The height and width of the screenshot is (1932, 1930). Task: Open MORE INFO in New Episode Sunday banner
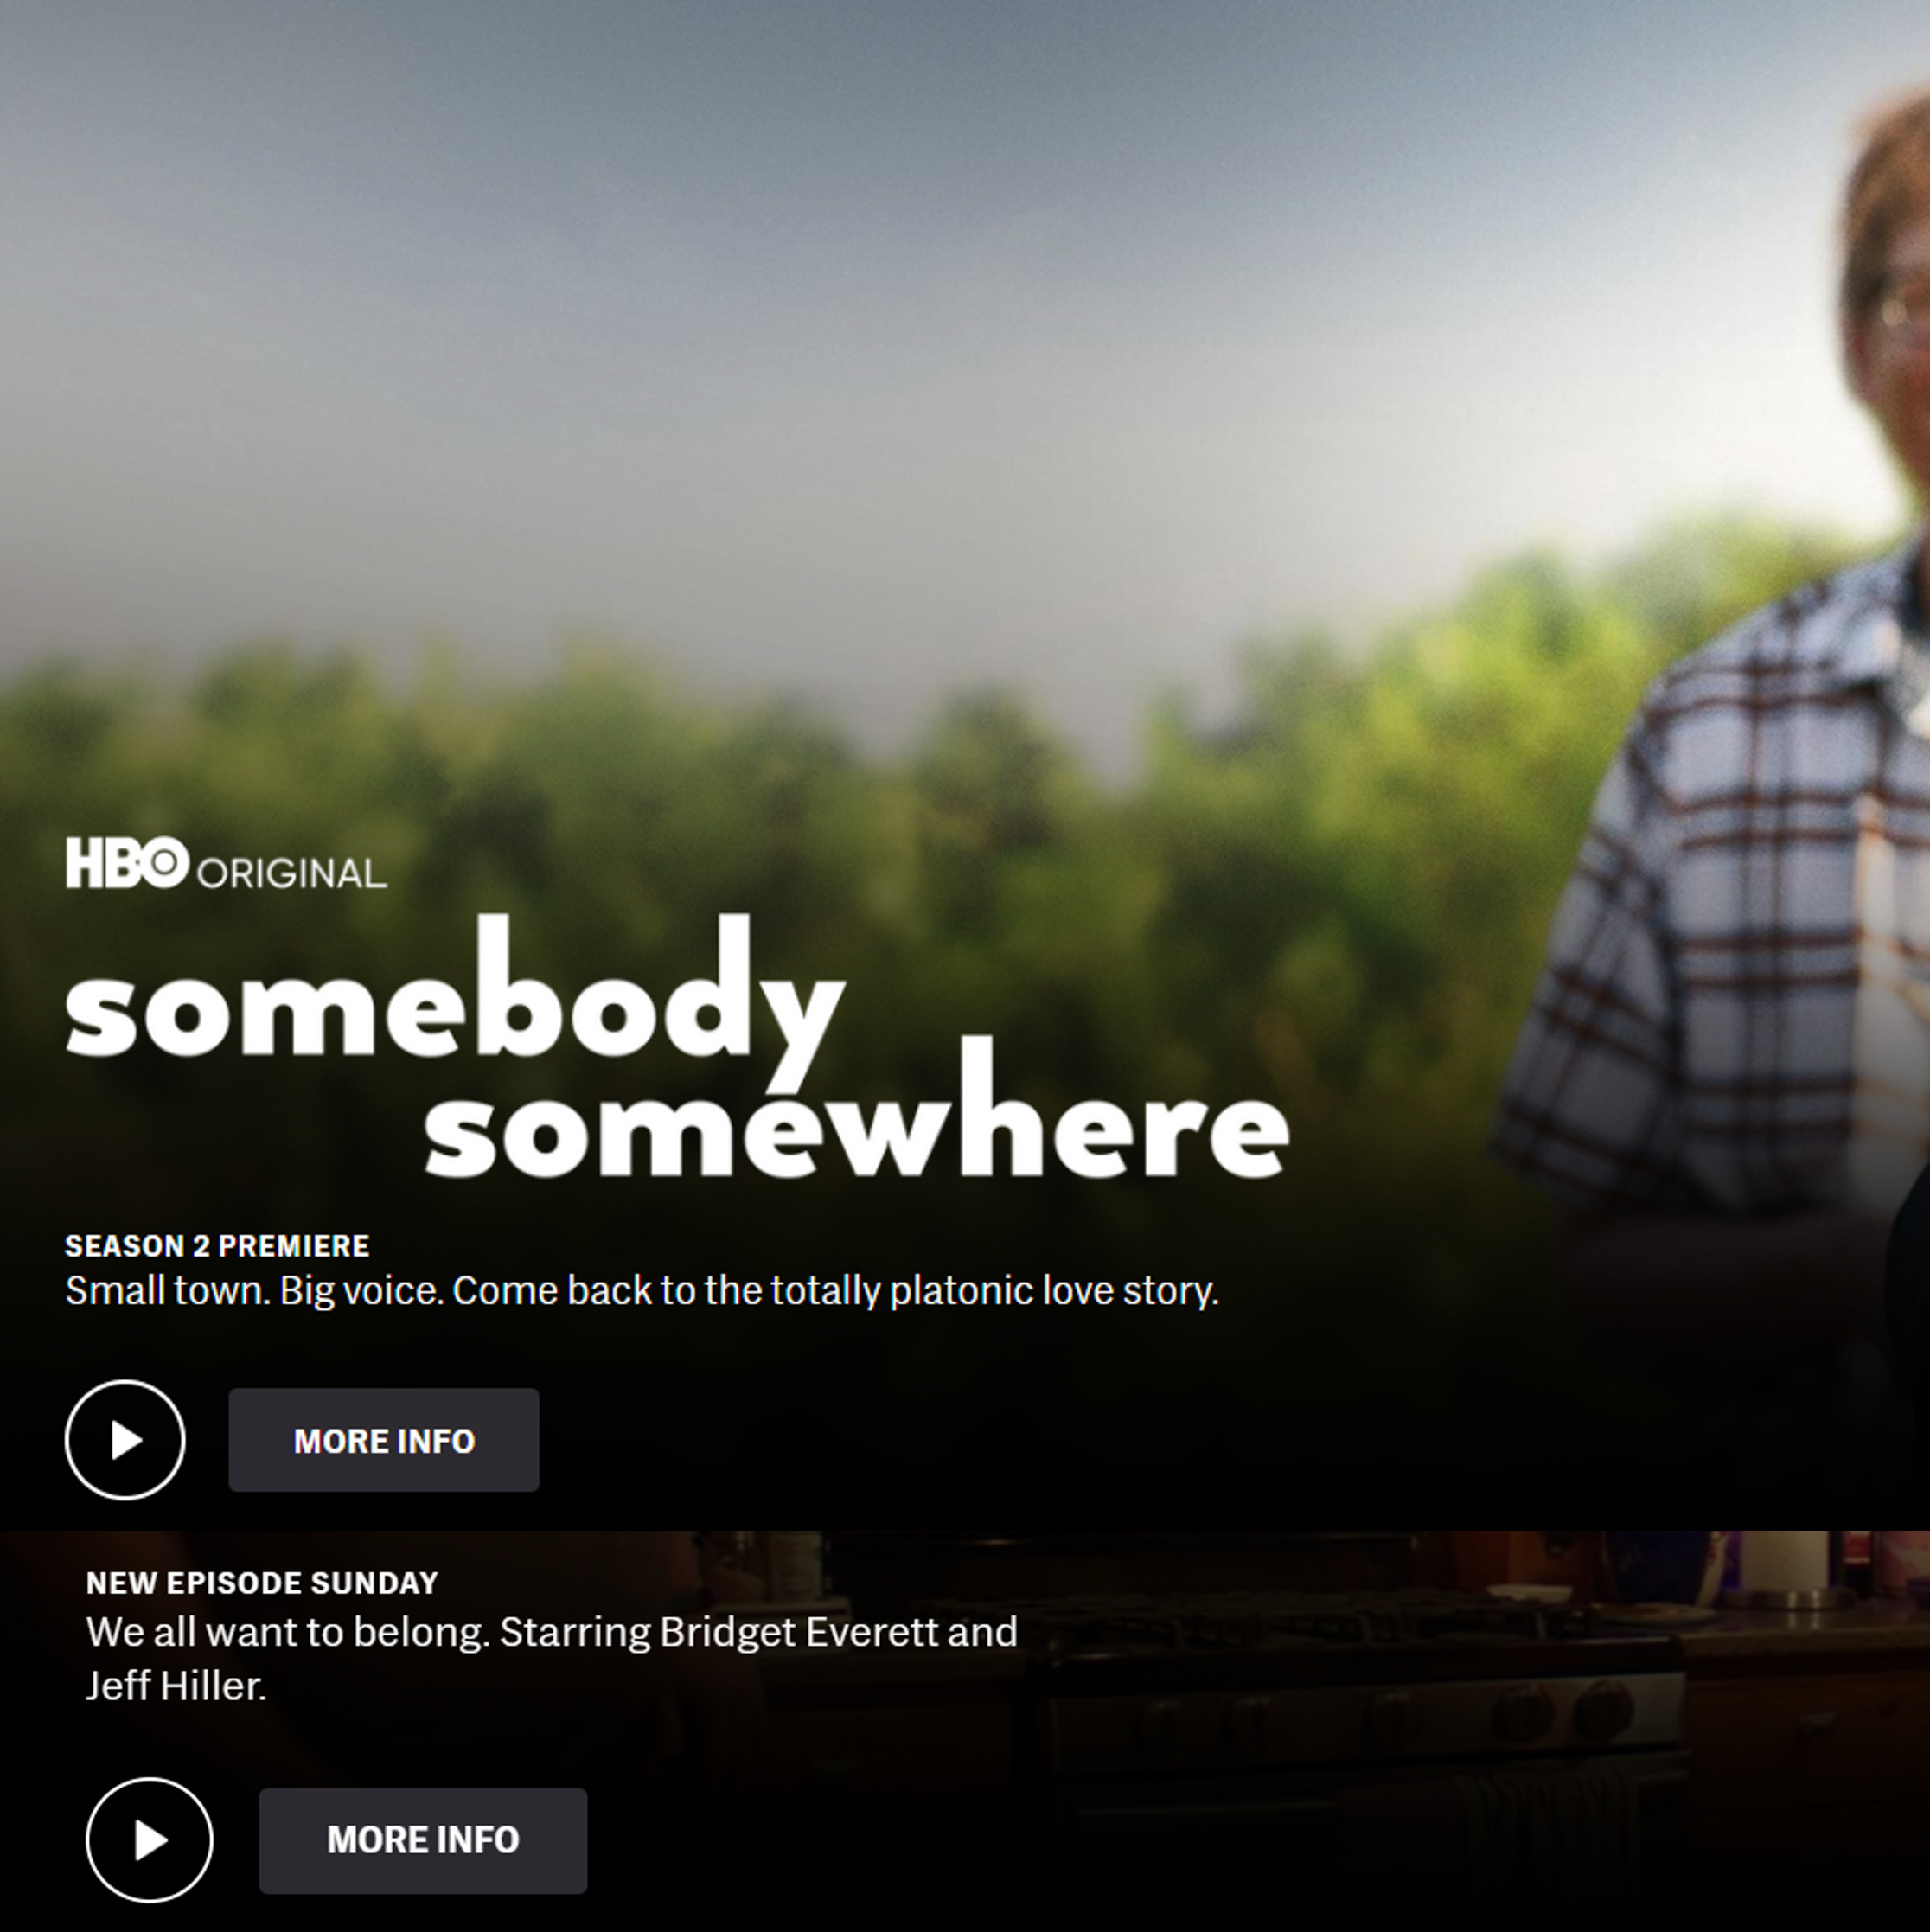click(x=423, y=1840)
